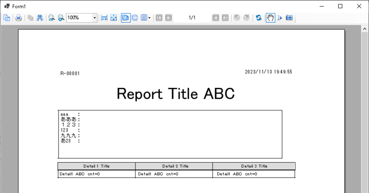
Task: Click the binoculars Find icon
Action: pyautogui.click(x=40, y=18)
